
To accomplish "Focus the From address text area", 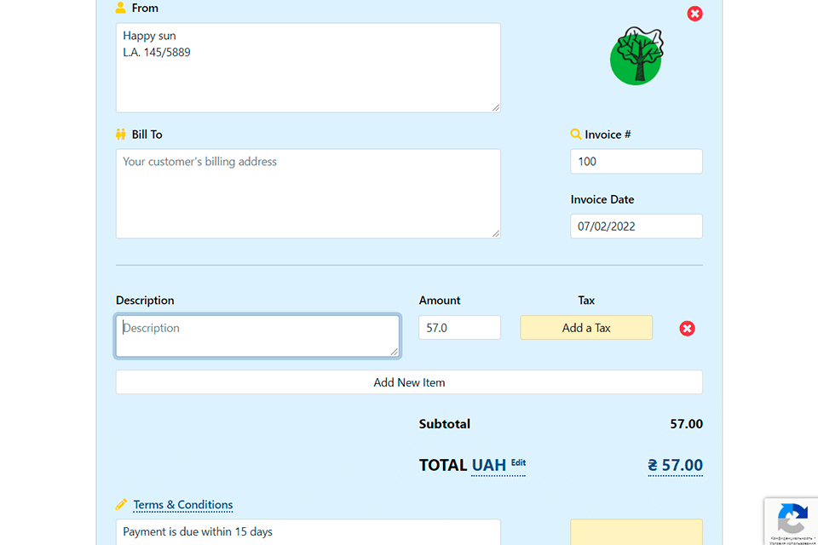I will (x=308, y=68).
